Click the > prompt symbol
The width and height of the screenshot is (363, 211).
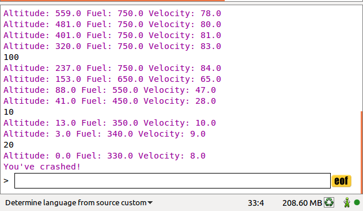(6, 180)
